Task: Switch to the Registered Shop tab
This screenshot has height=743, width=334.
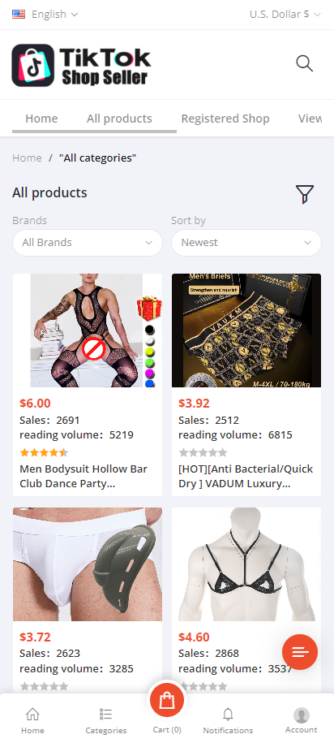Action: (x=225, y=119)
